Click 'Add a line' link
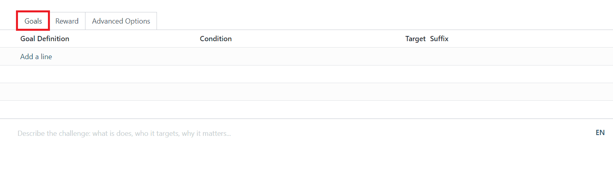 [36, 57]
